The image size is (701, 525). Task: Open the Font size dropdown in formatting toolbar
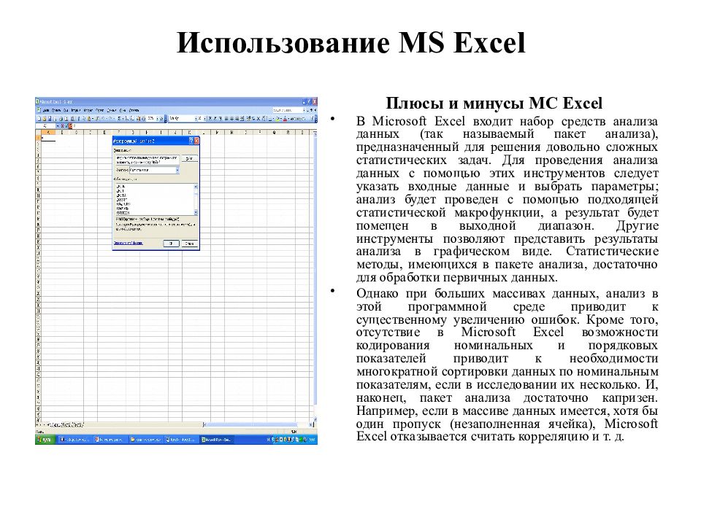[204, 118]
